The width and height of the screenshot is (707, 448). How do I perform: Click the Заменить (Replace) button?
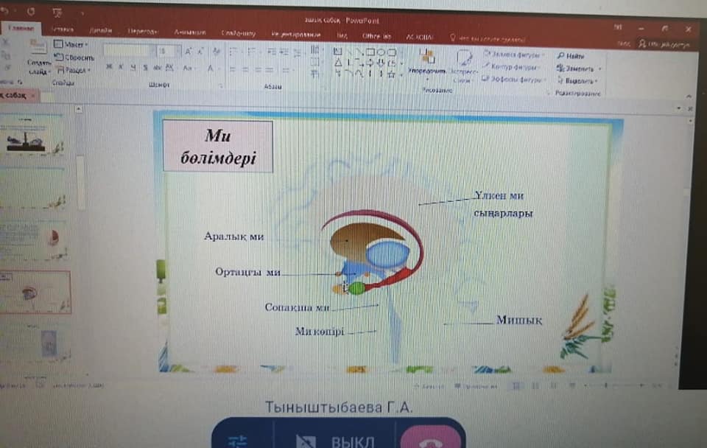(577, 68)
